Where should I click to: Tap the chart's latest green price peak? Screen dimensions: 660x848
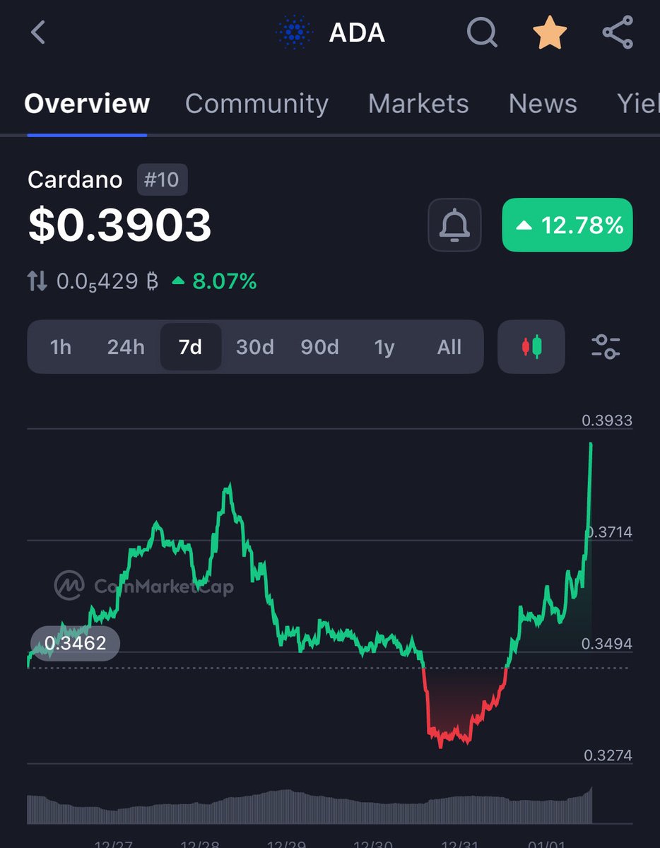pyautogui.click(x=590, y=445)
